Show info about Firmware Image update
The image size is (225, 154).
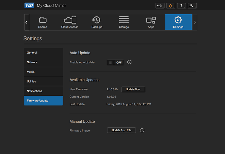(x=142, y=130)
